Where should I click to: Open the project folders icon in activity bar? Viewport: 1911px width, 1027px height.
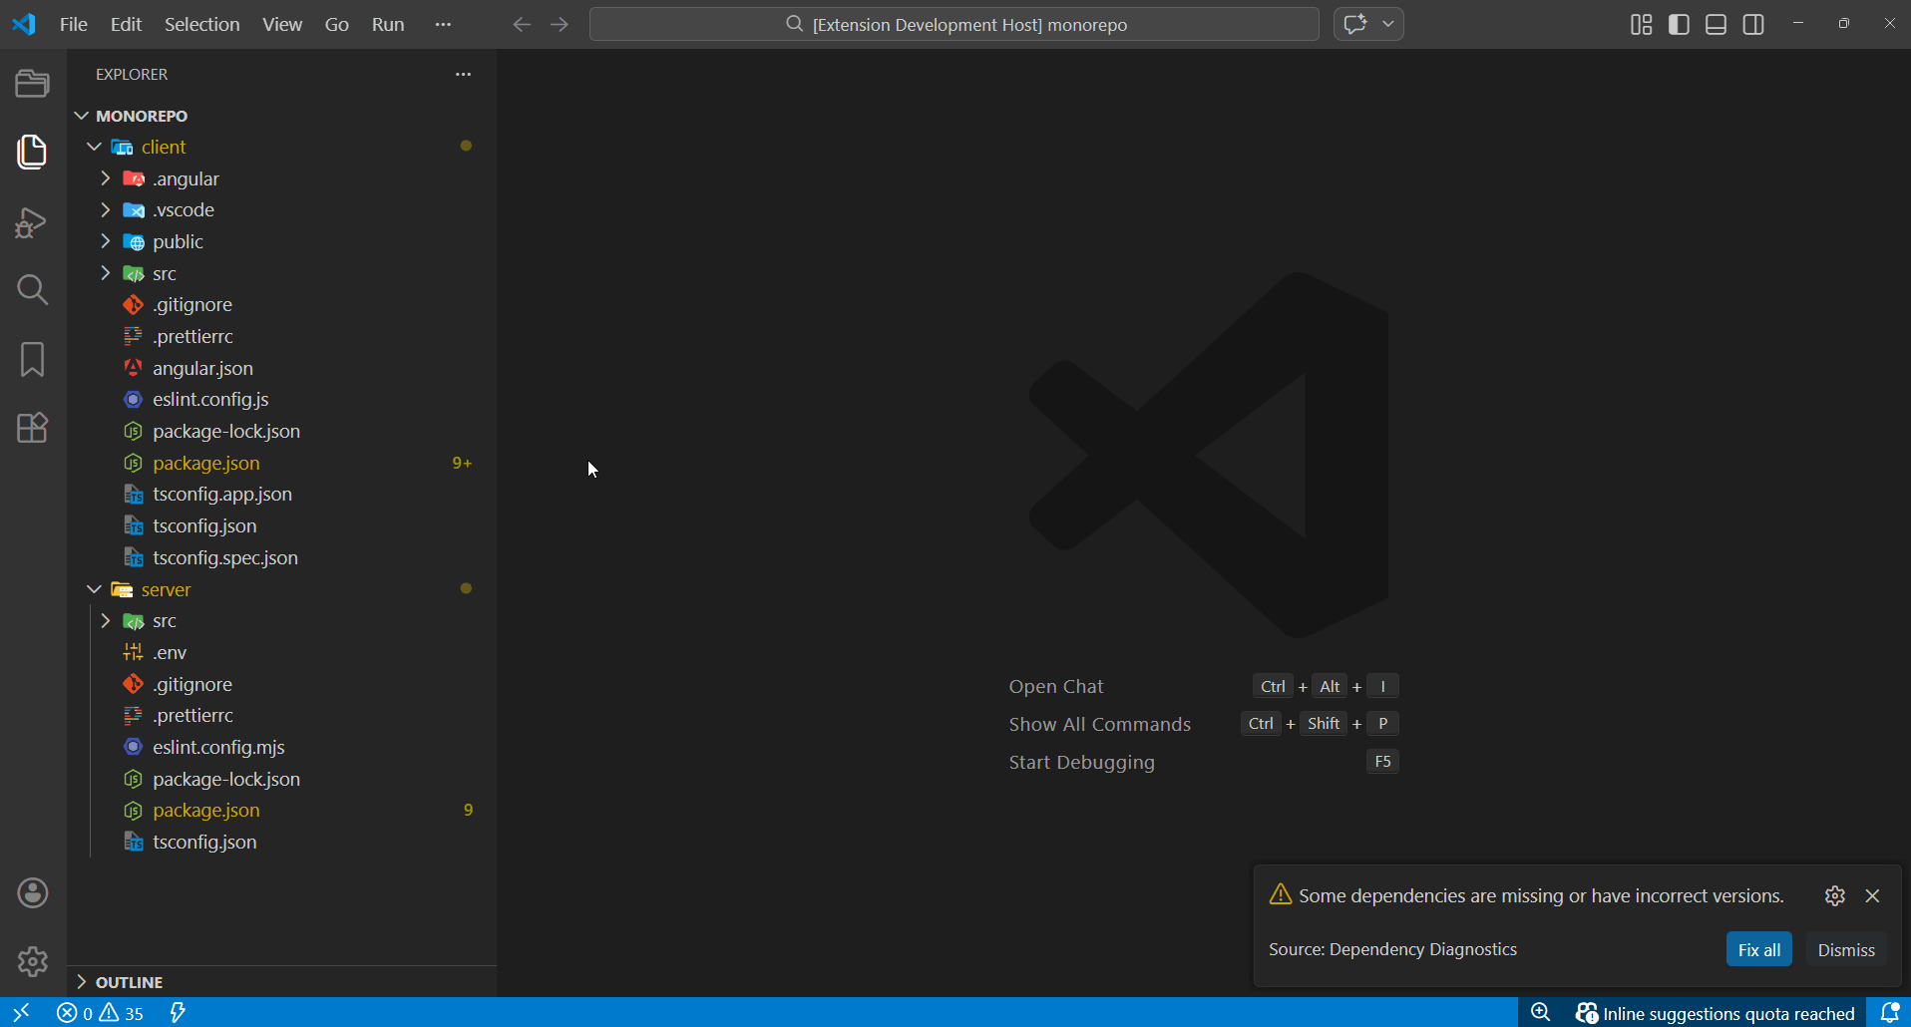pyautogui.click(x=32, y=83)
